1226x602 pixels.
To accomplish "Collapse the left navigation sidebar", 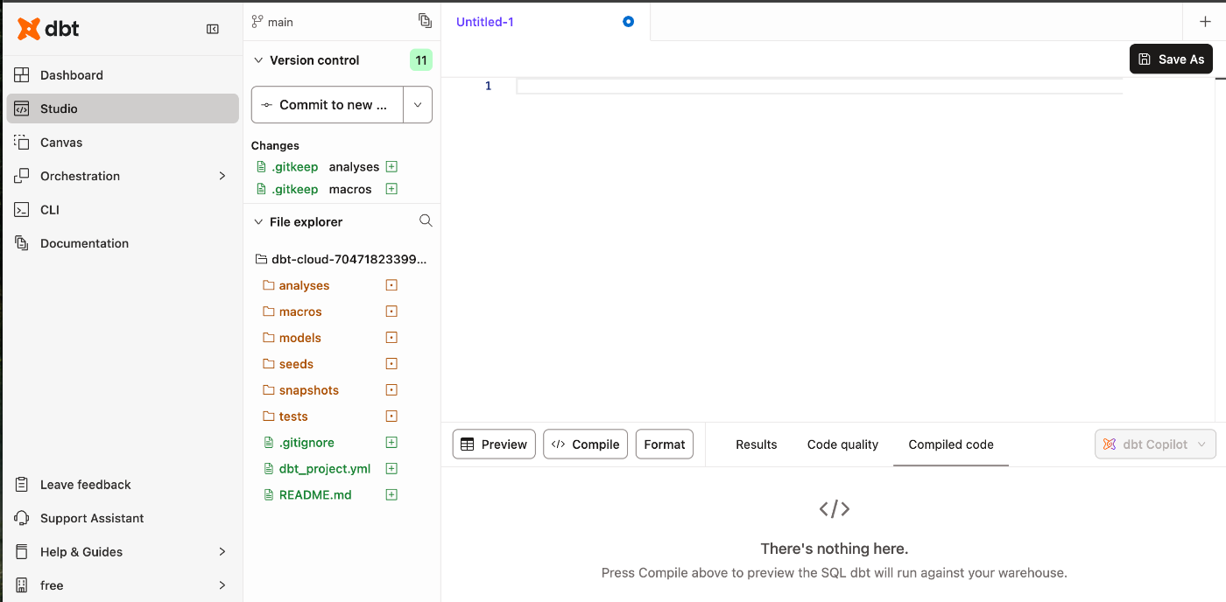I will [213, 29].
